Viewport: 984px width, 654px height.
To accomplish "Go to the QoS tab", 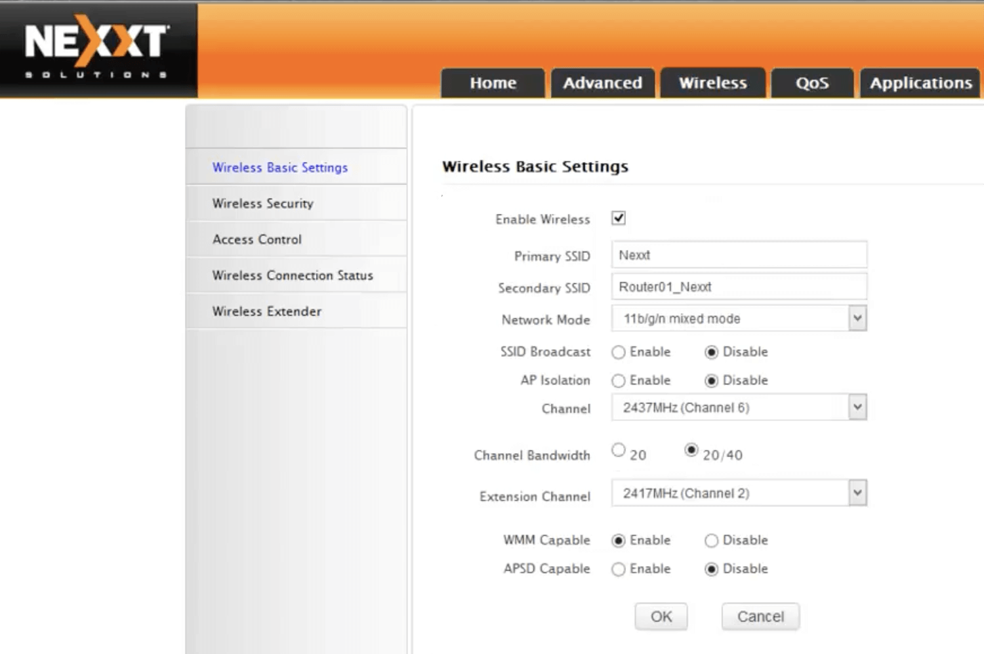I will 812,83.
